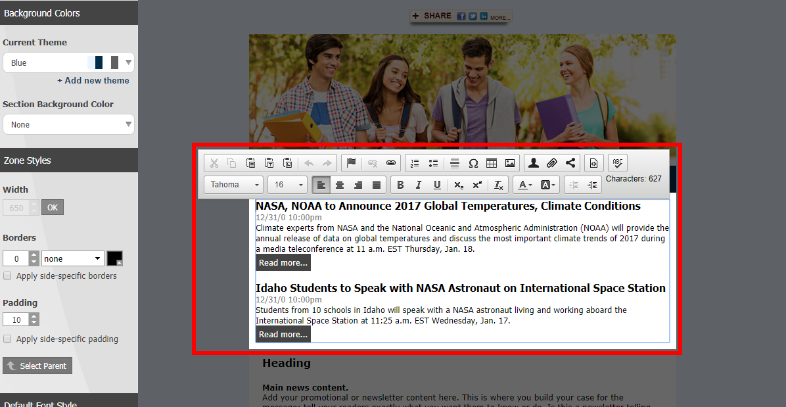This screenshot has width=786, height=407.
Task: Run the ABC spell check
Action: click(618, 163)
